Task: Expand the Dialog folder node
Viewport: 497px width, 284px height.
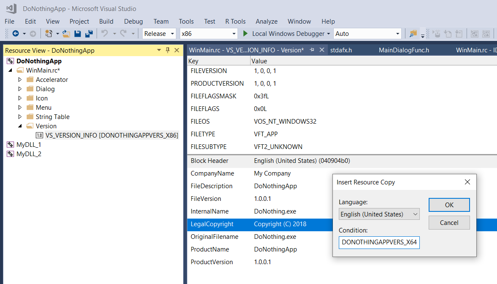Action: (20, 89)
